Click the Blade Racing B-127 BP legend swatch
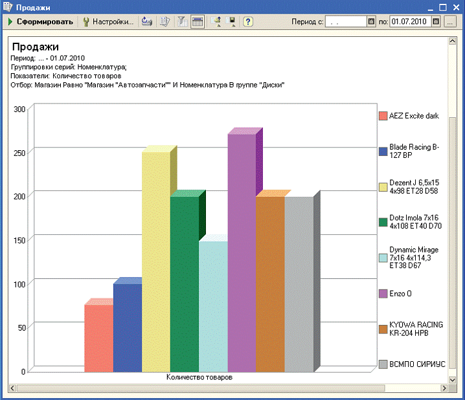Image resolution: width=465 pixels, height=400 pixels. (x=383, y=151)
